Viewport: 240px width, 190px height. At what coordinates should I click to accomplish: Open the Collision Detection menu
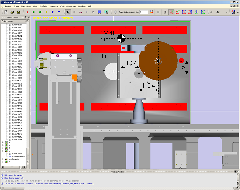pyautogui.click(x=68, y=6)
